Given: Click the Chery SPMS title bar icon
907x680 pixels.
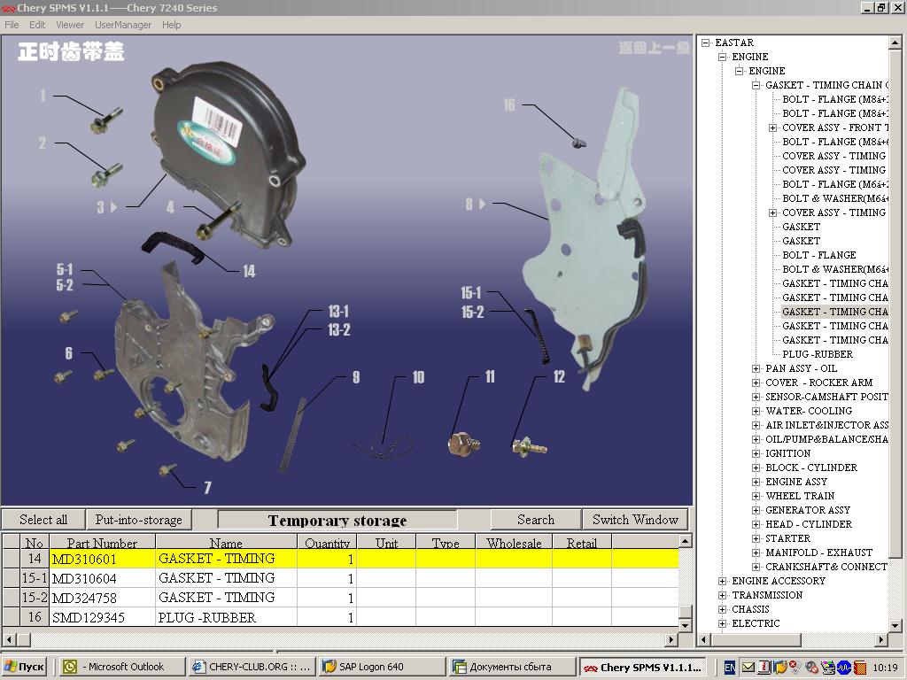Looking at the screenshot, I should click(7, 8).
